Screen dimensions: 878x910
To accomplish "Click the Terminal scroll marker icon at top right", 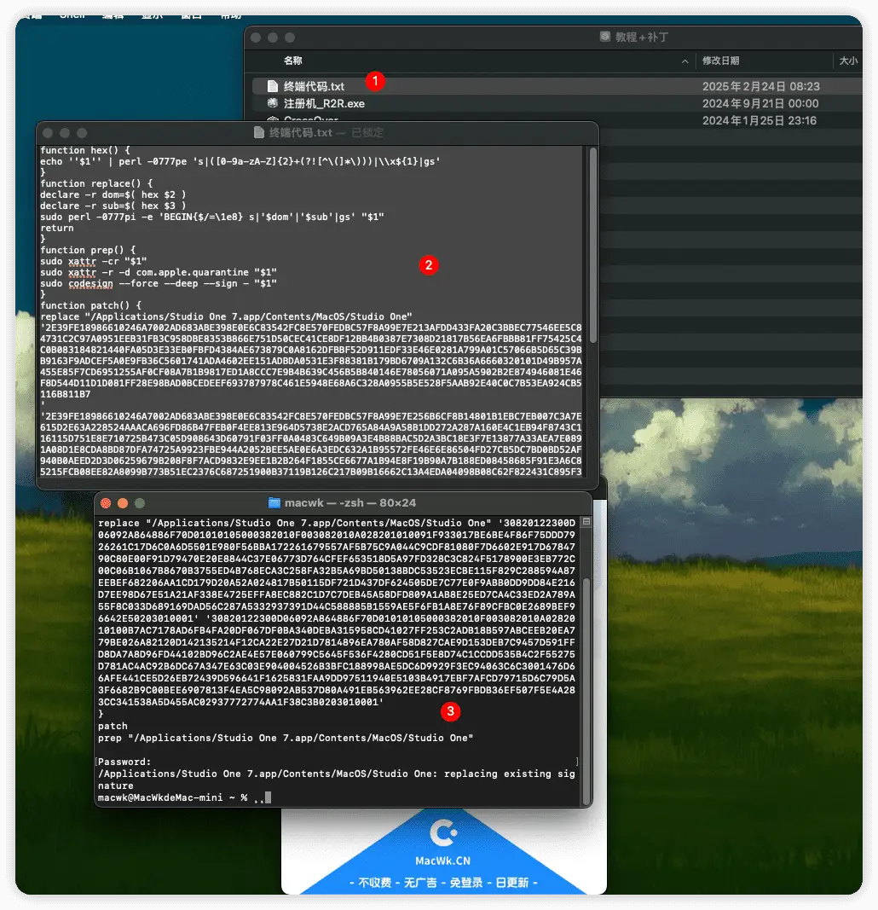I will tap(585, 522).
